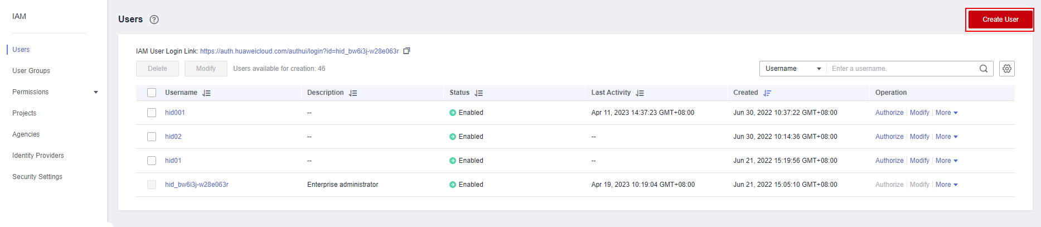Sort table by Status column icon
The image size is (1041, 227).
click(x=478, y=93)
